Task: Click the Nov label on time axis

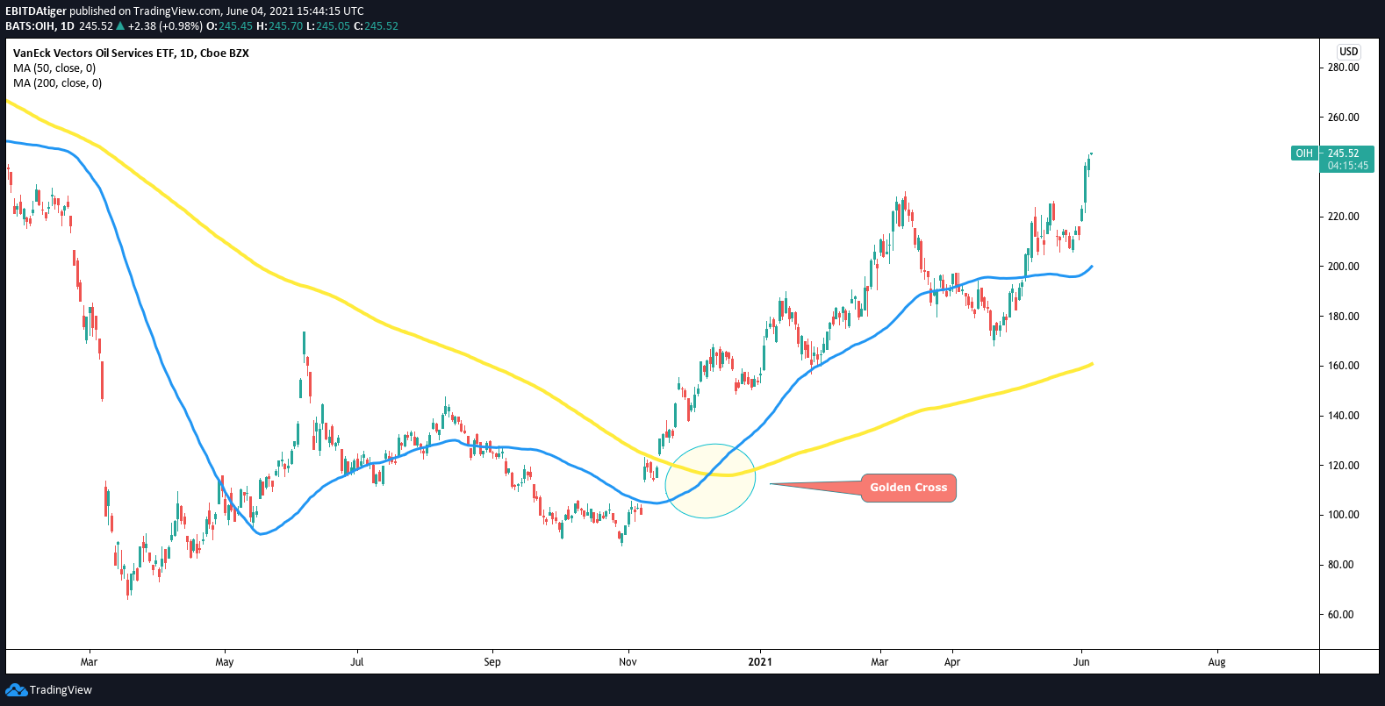Action: coord(628,662)
